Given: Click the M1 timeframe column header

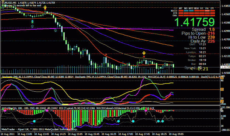Looking at the screenshot, I should tap(181, 8).
